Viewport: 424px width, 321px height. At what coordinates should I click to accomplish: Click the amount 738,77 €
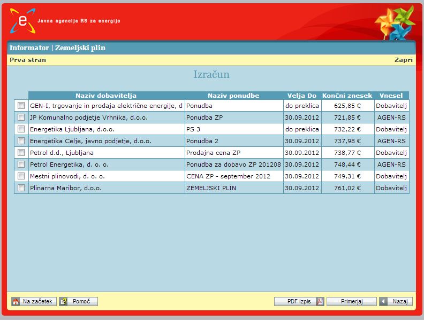pos(347,153)
